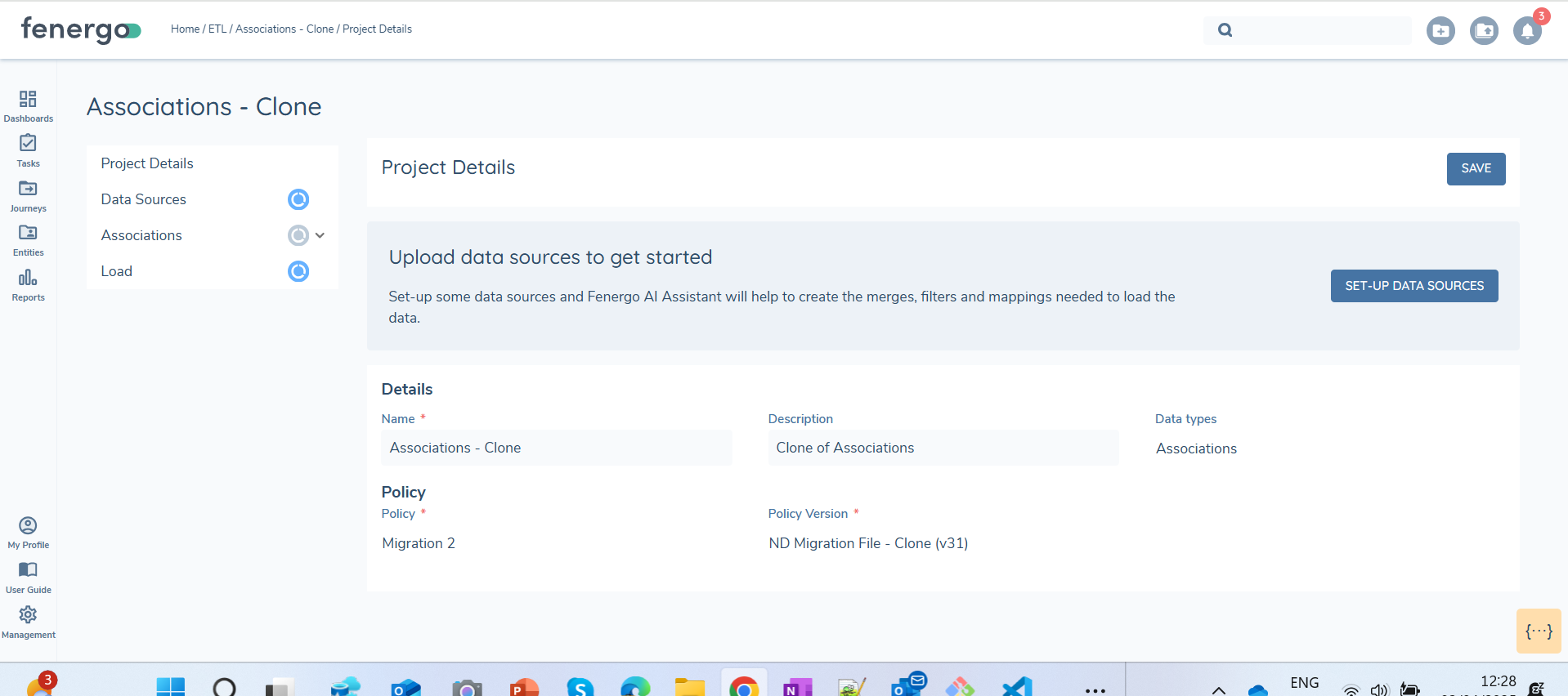Click into the Name input field
Image resolution: width=1568 pixels, height=696 pixels.
(x=556, y=448)
